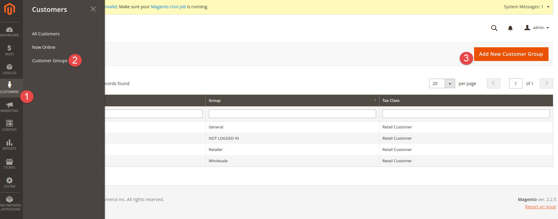This screenshot has height=219, width=558.
Task: Open the Reports bar chart icon
Action: coord(9,145)
